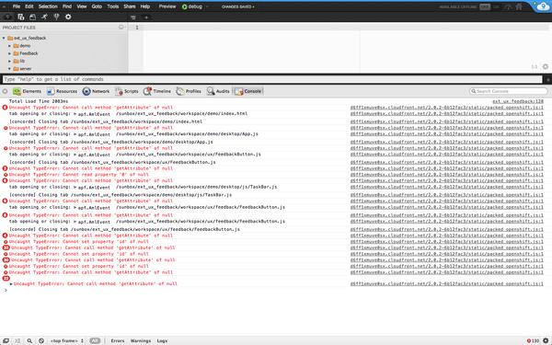Screen dimensions: 552x345
Task: Switch to the Resources panel
Action: pyautogui.click(x=62, y=91)
